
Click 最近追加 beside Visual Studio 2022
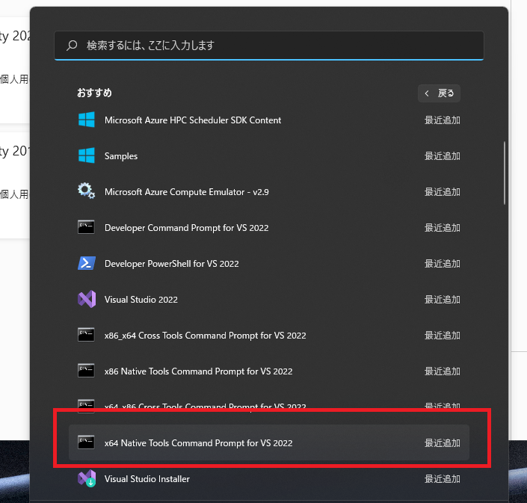[x=443, y=300]
